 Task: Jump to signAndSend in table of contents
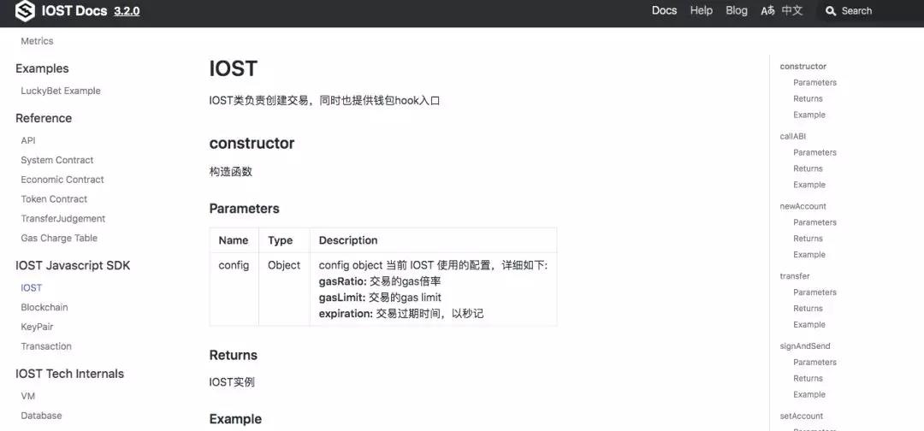point(805,346)
